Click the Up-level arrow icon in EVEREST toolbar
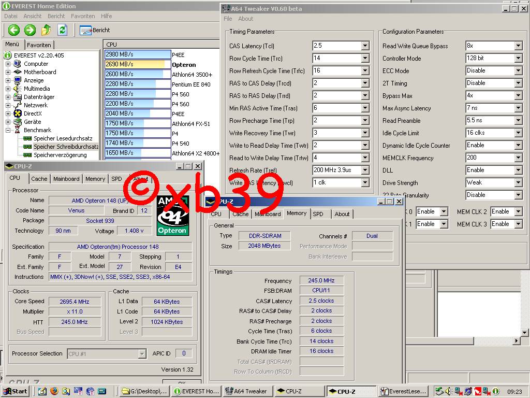The width and height of the screenshot is (530, 398). tap(46, 30)
